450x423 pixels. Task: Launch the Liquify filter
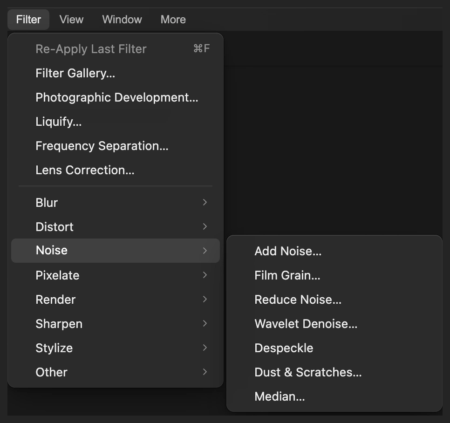tap(116, 122)
